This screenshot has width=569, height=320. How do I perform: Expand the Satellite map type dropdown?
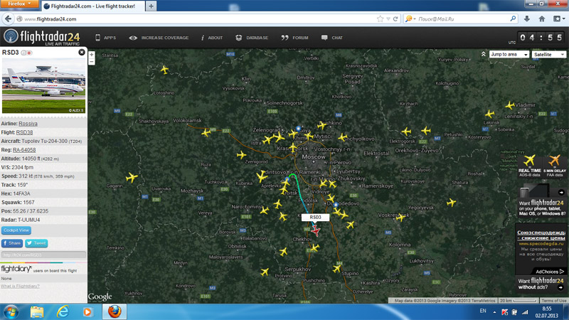[549, 55]
